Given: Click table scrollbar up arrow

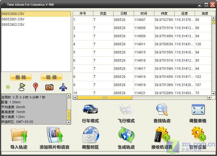Looking at the screenshot, I should pyautogui.click(x=213, y=18).
